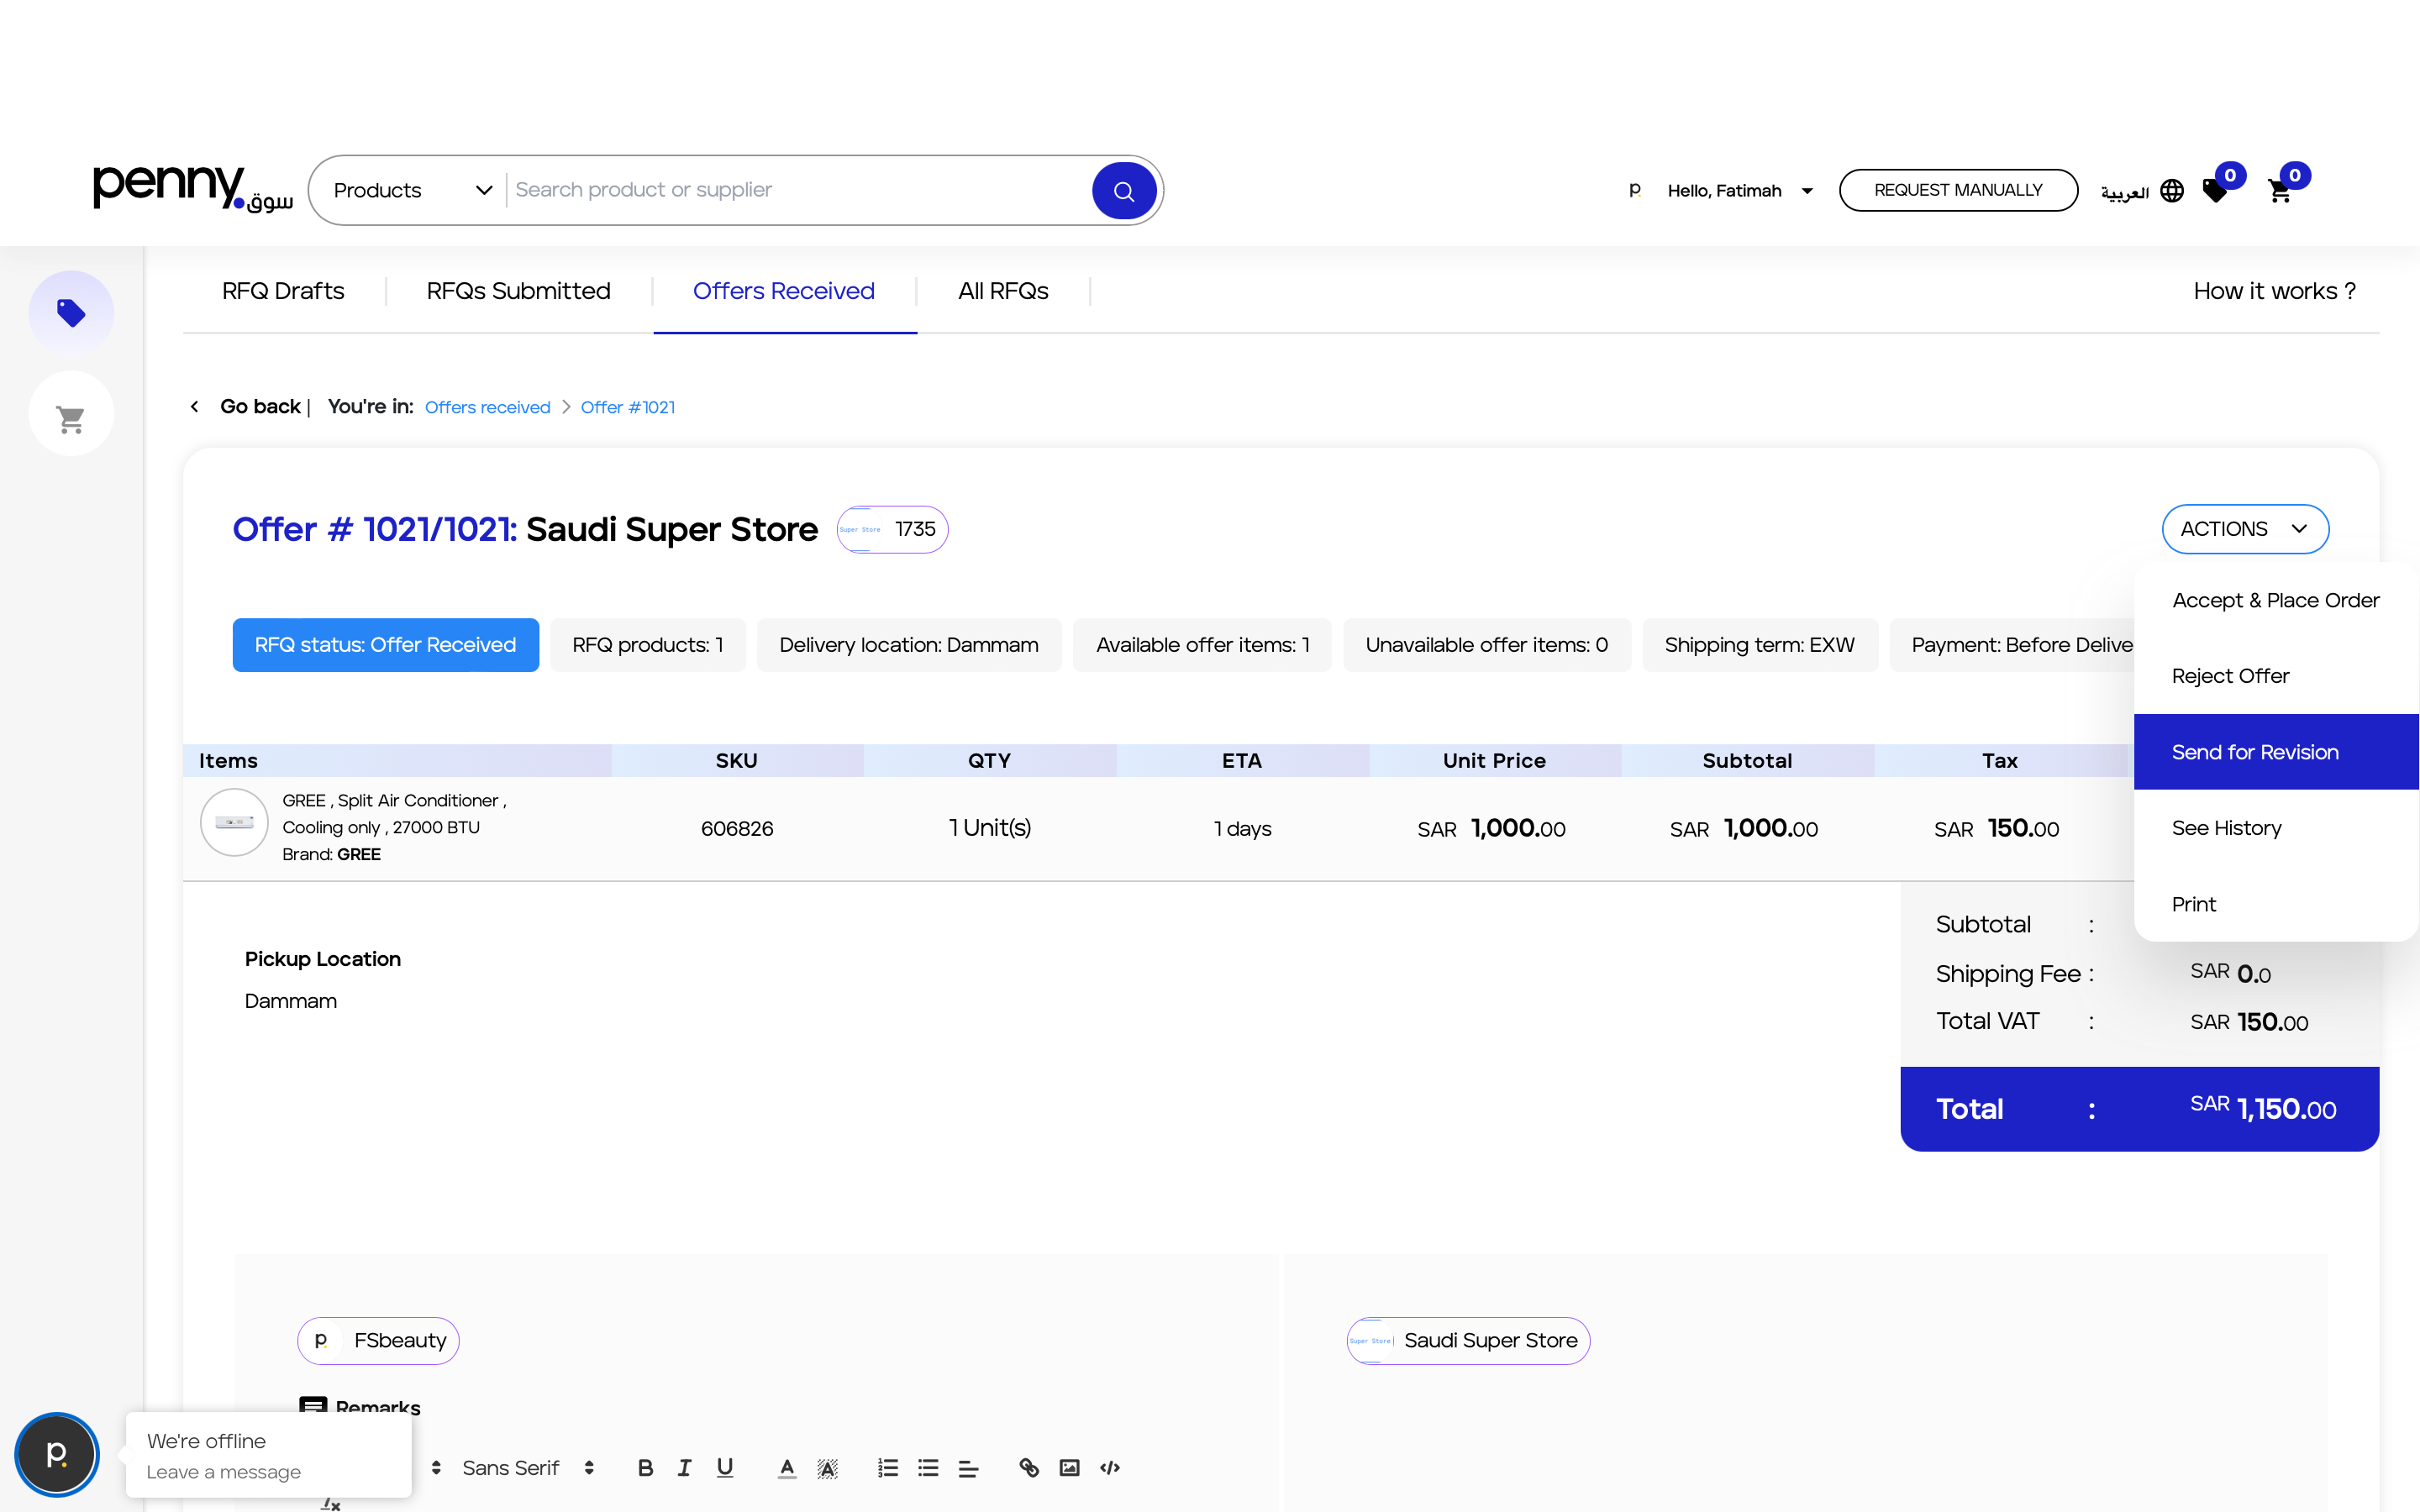Viewport: 2420px width, 1512px height.
Task: Select See History
Action: pos(2275,828)
